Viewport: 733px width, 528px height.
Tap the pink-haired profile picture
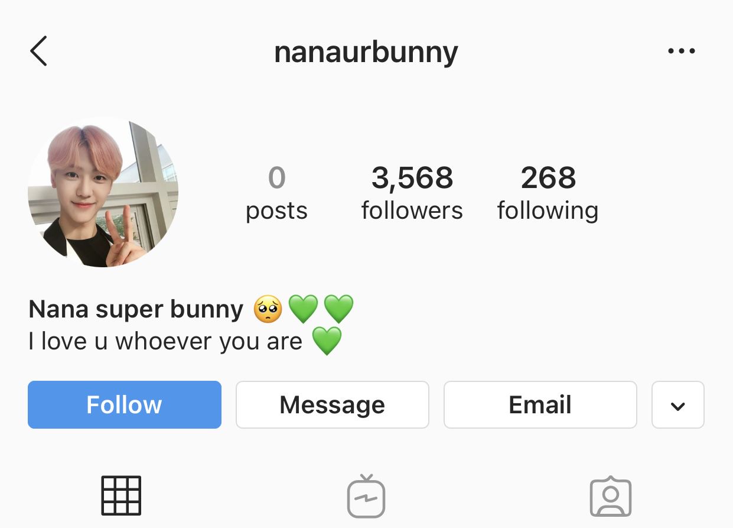click(x=103, y=192)
